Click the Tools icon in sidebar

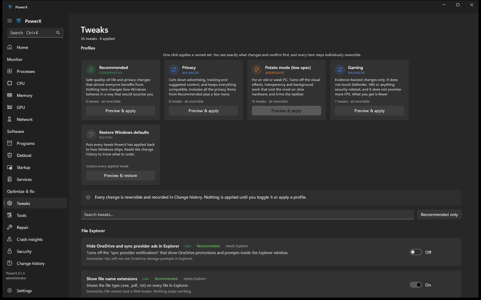10,215
